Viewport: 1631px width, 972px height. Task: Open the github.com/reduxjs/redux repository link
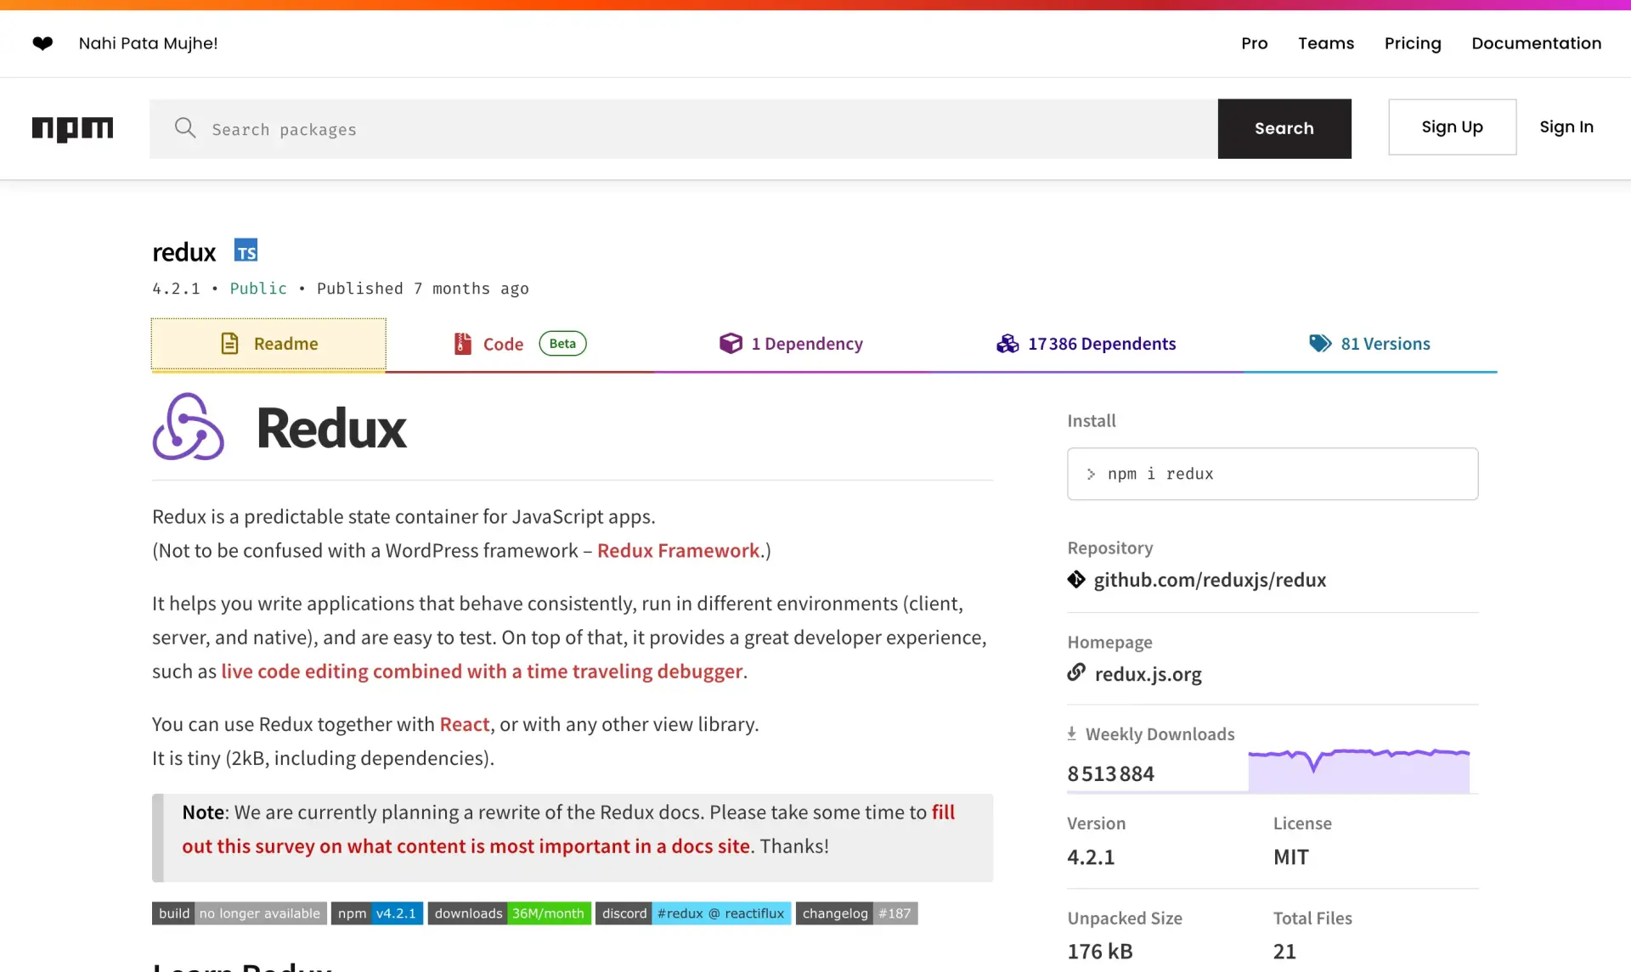click(x=1210, y=580)
